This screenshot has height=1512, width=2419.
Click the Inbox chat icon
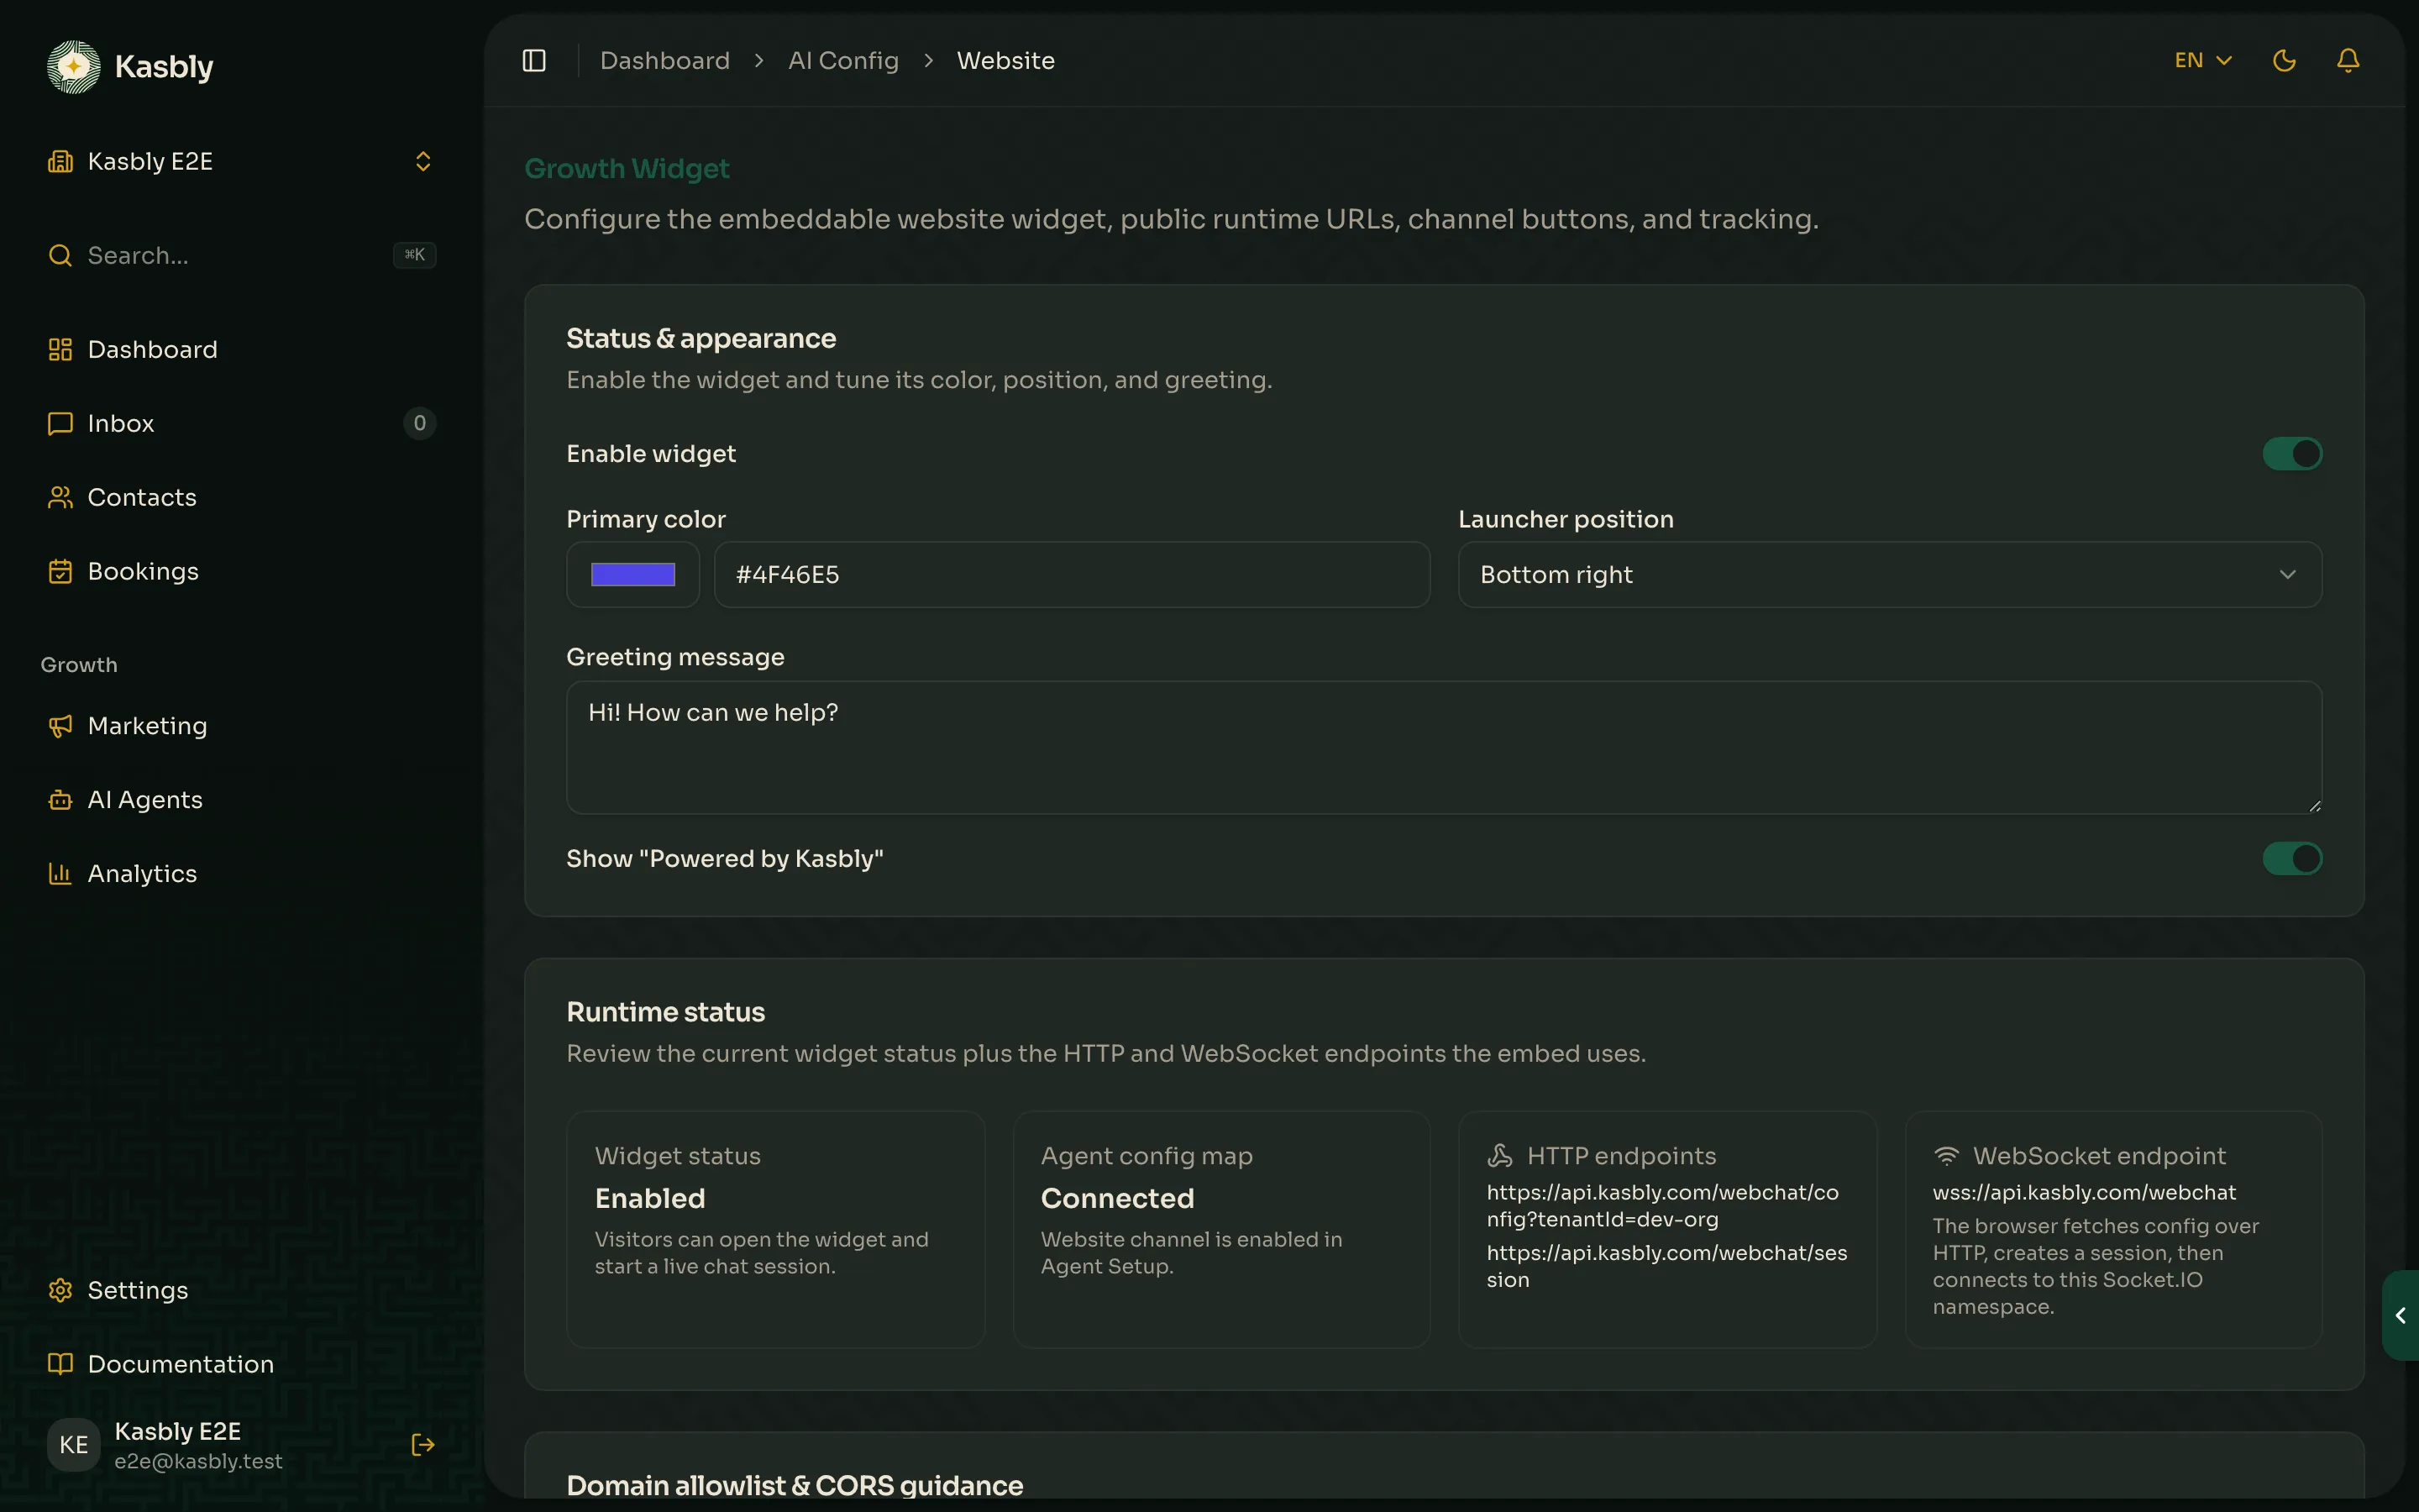60,424
